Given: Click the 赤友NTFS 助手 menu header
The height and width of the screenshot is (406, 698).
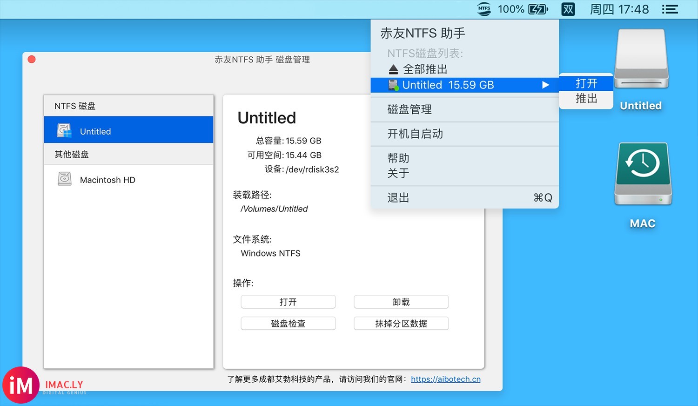Looking at the screenshot, I should (x=423, y=33).
